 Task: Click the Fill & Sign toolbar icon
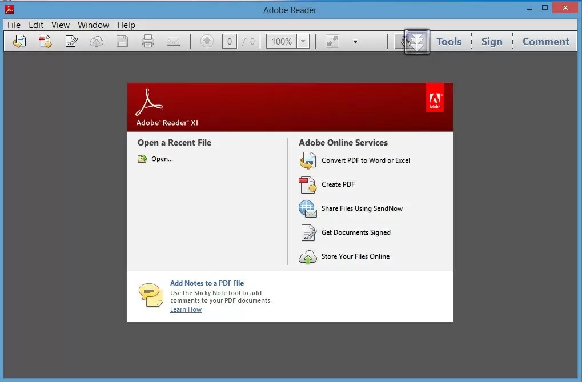[71, 41]
